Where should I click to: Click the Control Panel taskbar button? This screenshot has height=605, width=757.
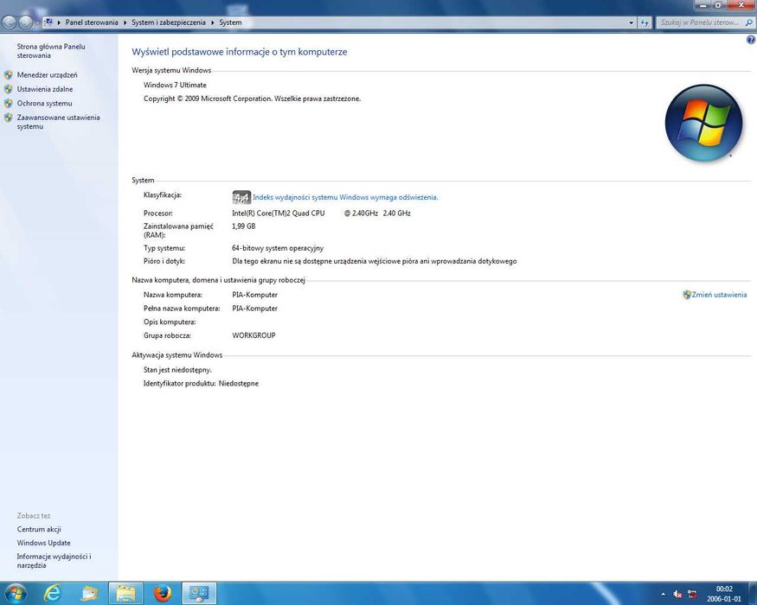pyautogui.click(x=199, y=594)
